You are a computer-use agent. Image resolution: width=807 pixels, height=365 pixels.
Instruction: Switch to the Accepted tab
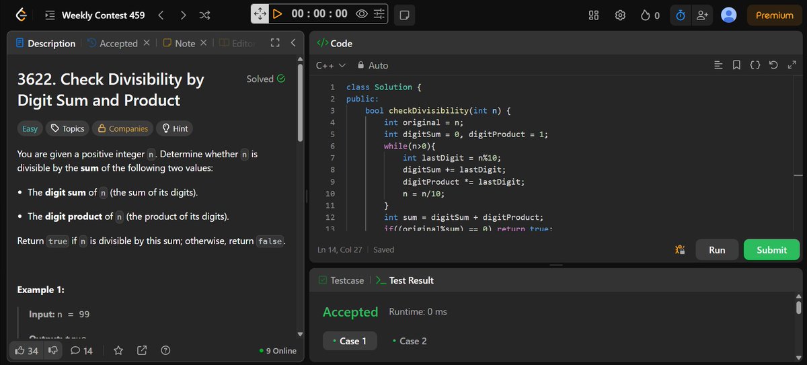(112, 43)
